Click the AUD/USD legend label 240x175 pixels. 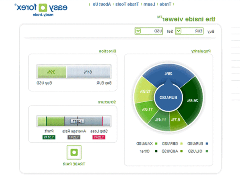pyautogui.click(x=170, y=151)
